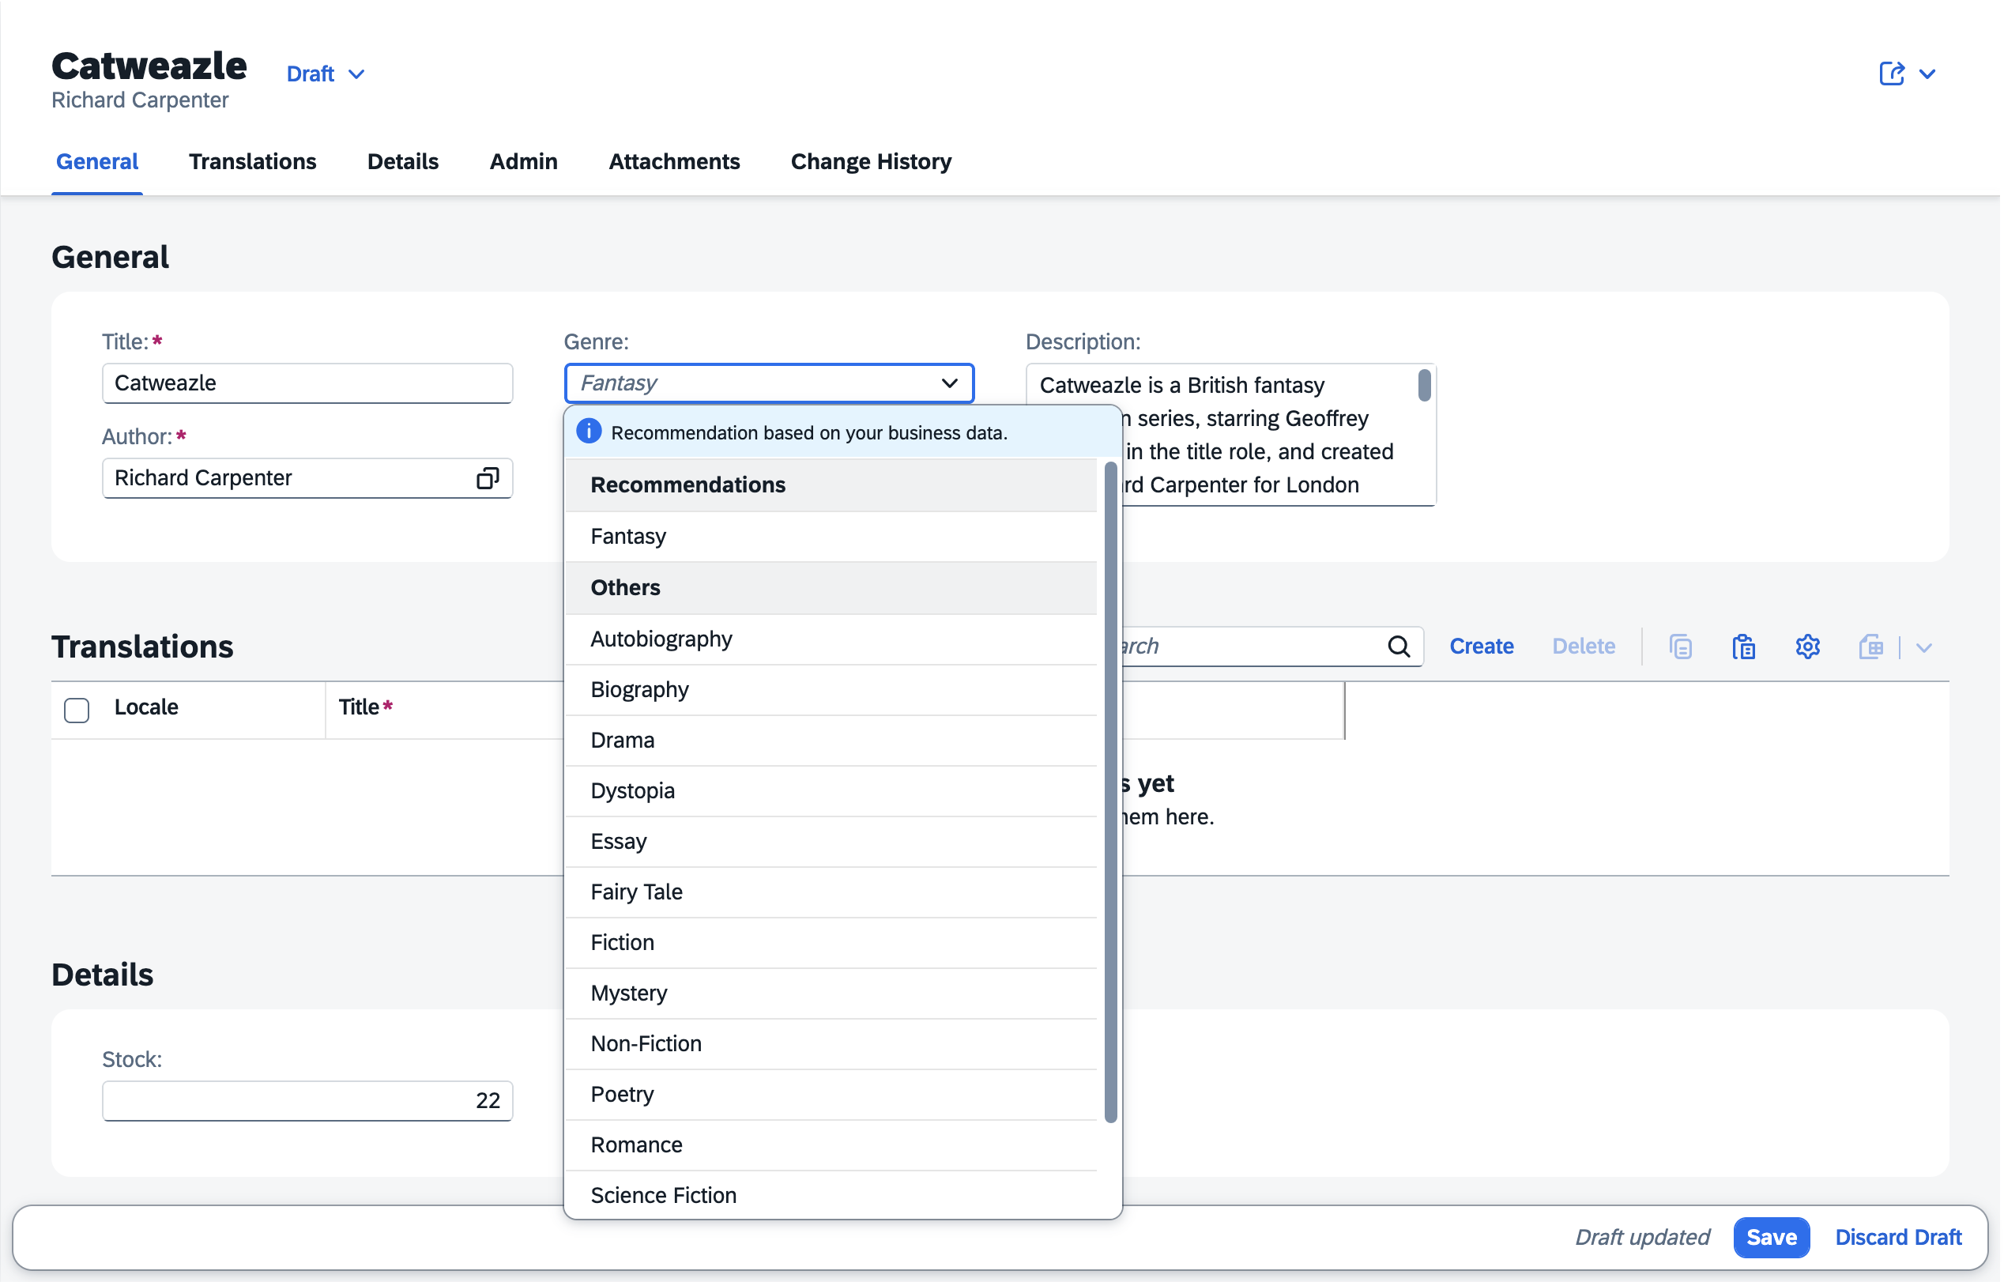Screen dimensions: 2004x1282
Task: Select Fiction genre option
Action: pyautogui.click(x=832, y=945)
